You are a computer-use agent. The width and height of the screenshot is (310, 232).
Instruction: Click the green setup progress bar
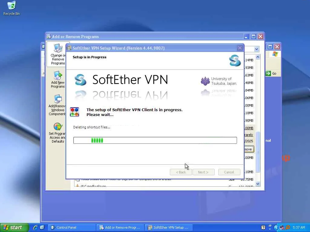[155, 140]
